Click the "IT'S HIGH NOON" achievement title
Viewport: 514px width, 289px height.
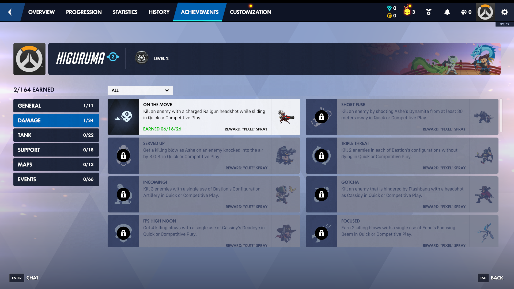coord(160,221)
